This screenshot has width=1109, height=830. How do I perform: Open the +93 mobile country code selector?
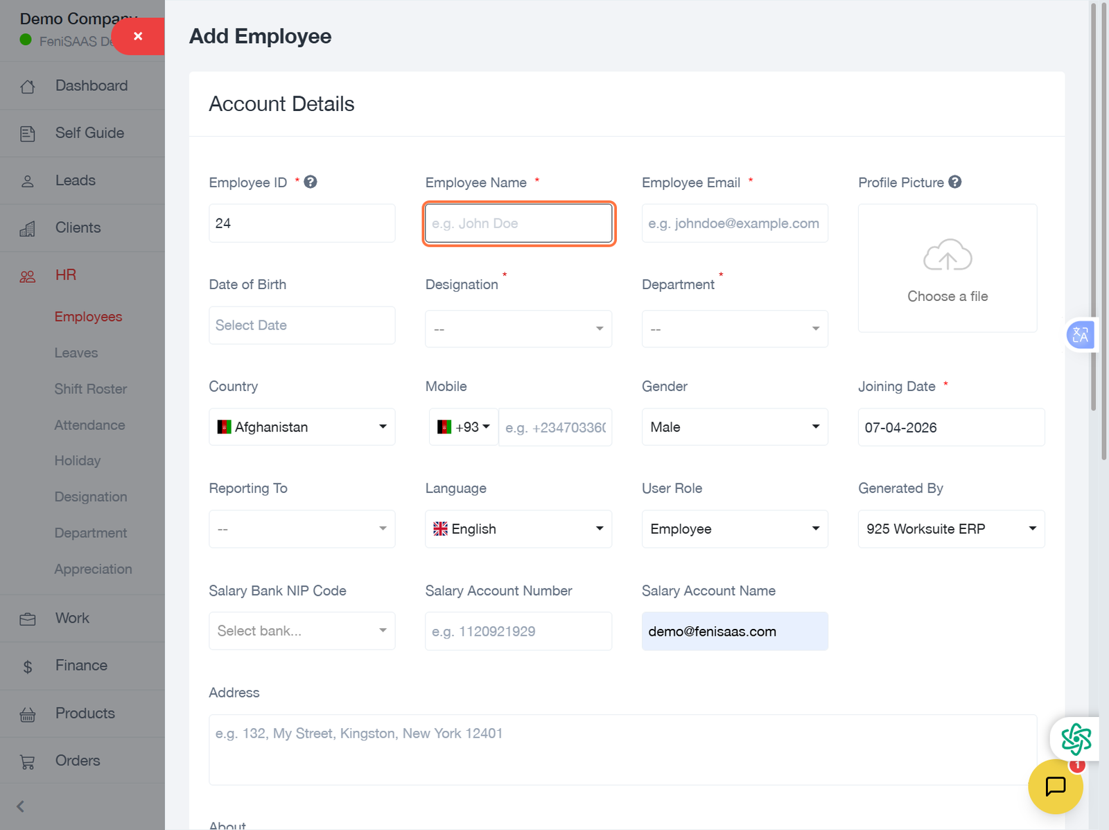coord(464,427)
